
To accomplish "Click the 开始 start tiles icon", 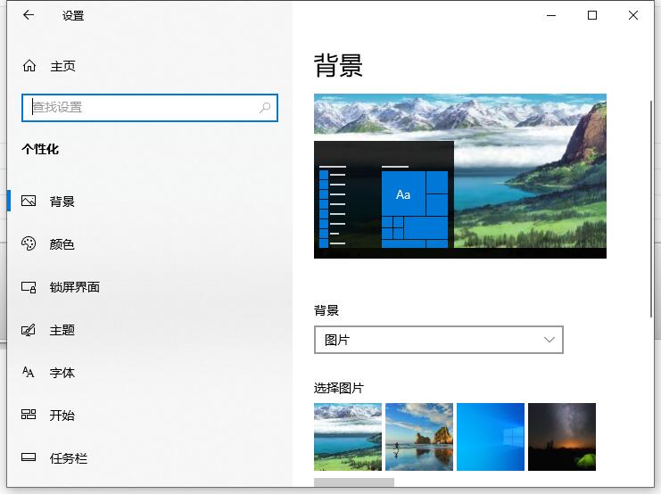I will tap(29, 415).
